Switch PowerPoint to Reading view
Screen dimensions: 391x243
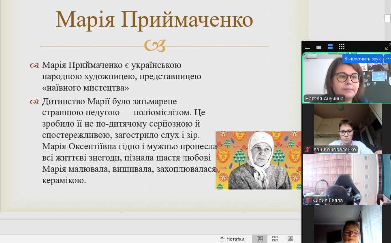(290, 239)
